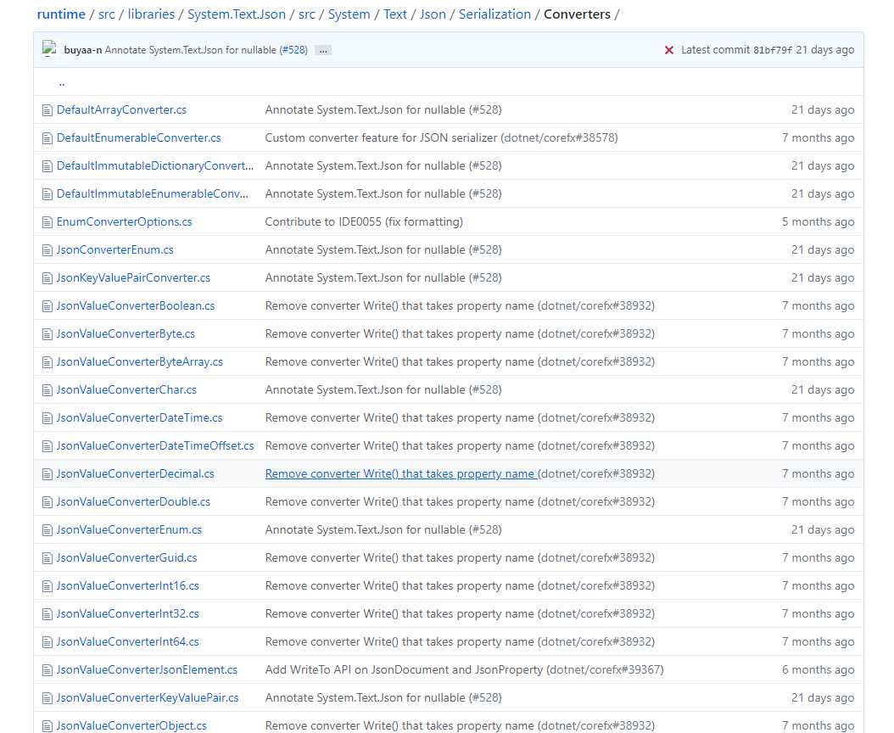Screen dimensions: 894x733
Task: Click '5 months ago' for EnumConverterOptions.cs
Action: click(x=818, y=222)
